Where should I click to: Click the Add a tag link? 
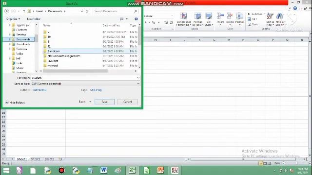point(96,90)
